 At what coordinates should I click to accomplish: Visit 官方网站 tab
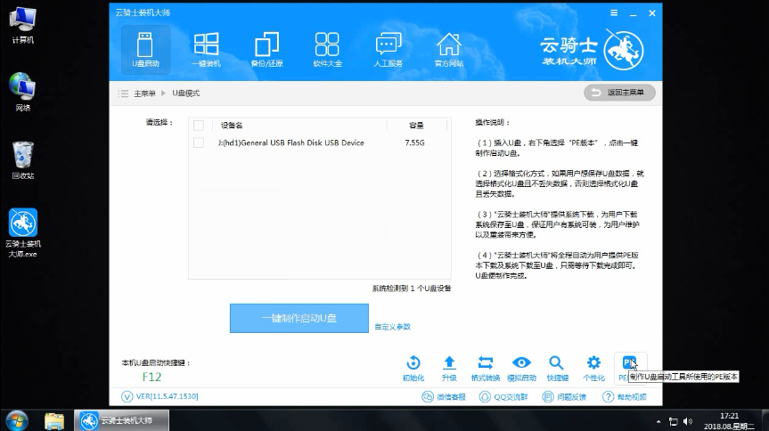point(449,50)
